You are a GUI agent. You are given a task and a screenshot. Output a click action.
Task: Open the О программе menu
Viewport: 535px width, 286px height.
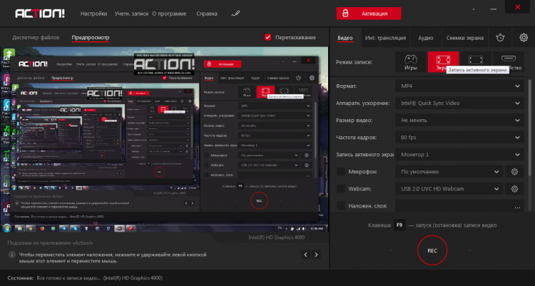click(x=169, y=14)
